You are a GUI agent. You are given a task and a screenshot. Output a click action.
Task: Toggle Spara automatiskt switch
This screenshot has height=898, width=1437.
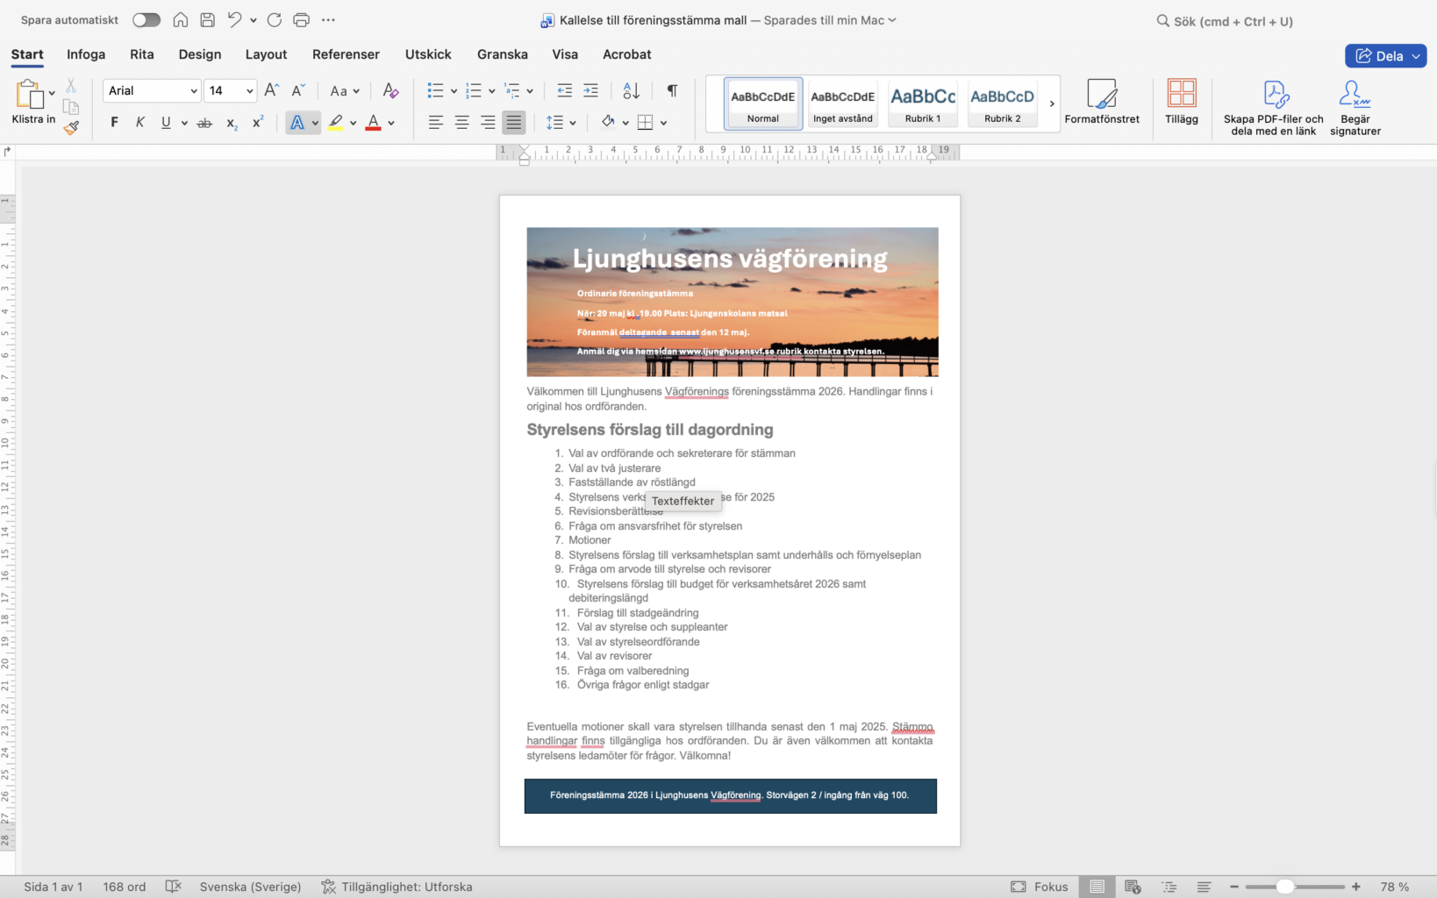coord(146,20)
